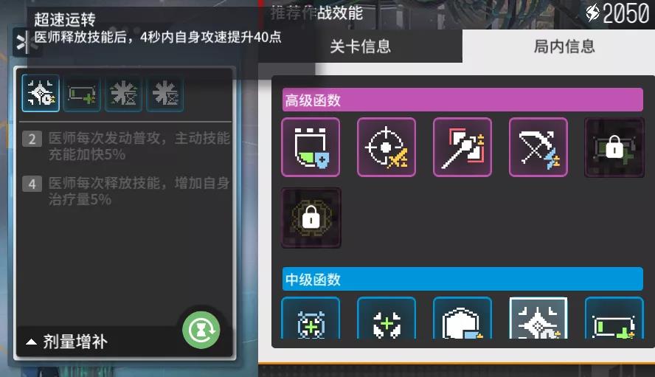Select the shield cup advanced function icon
The width and height of the screenshot is (655, 377).
click(x=311, y=147)
